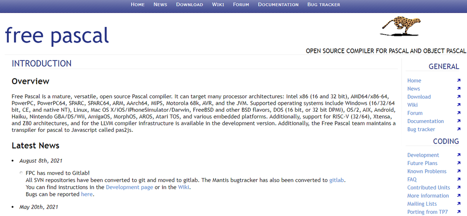Follow the 'gitlab' link in the news
This screenshot has width=467, height=216.
[337, 180]
